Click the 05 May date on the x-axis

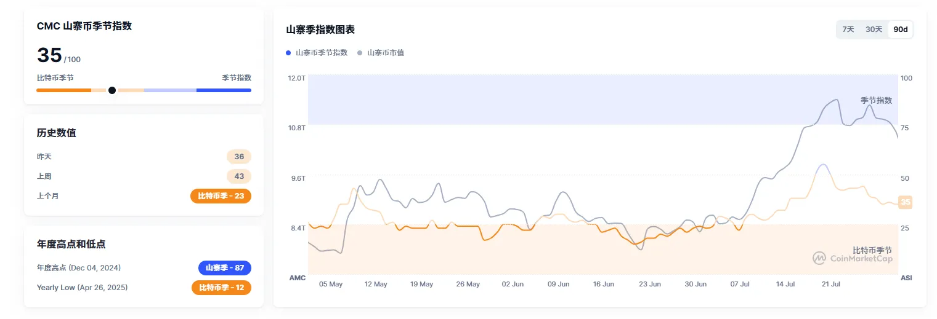pos(331,285)
